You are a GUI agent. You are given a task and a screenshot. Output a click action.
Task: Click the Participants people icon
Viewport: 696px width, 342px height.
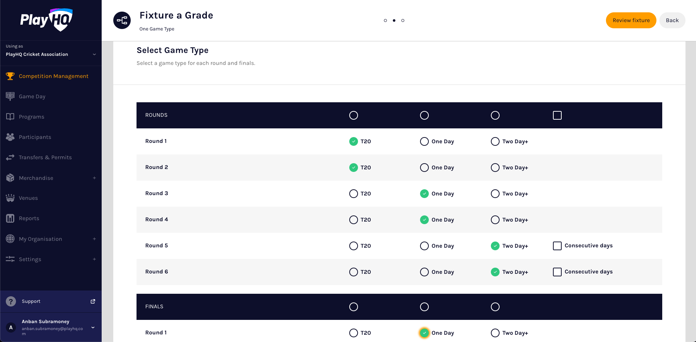click(x=10, y=137)
